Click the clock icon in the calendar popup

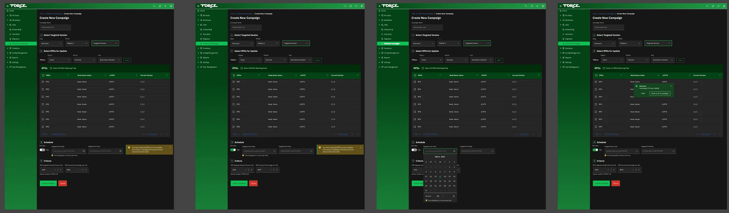coord(454,196)
